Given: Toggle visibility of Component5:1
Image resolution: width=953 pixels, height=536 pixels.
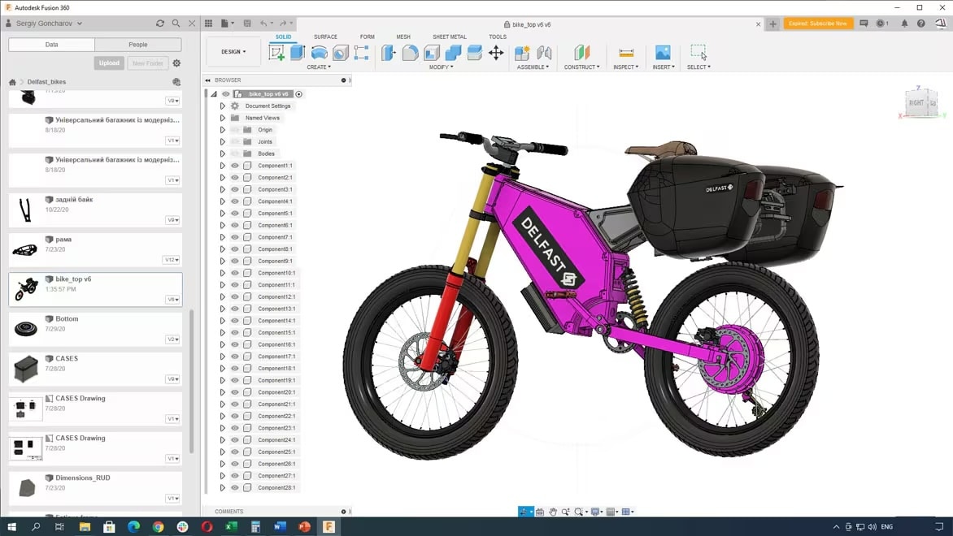Looking at the screenshot, I should click(235, 213).
